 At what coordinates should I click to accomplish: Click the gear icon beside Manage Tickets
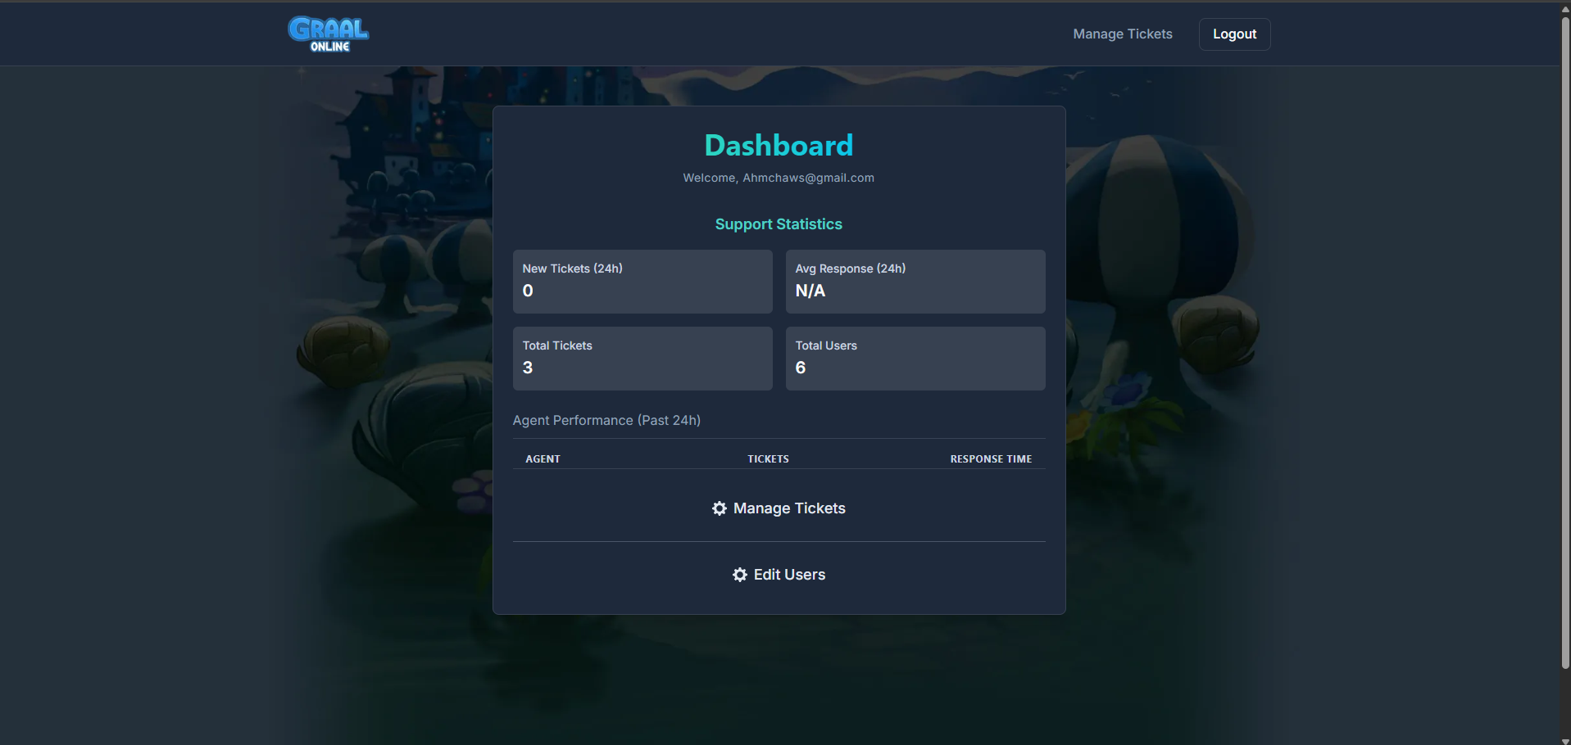point(720,508)
